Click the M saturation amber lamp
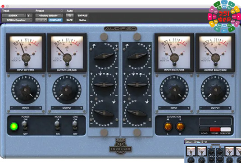241x163 pixels. pyautogui.click(x=168, y=127)
